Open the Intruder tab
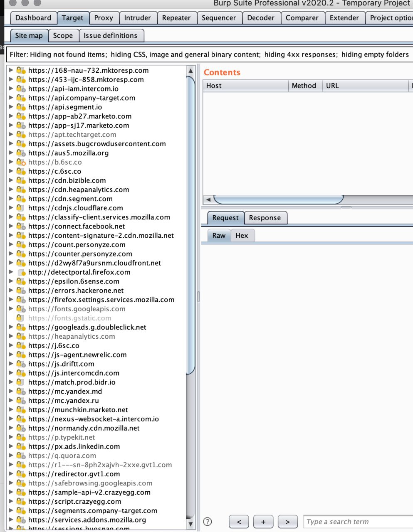Viewport: 413px width, 532px height. (138, 18)
